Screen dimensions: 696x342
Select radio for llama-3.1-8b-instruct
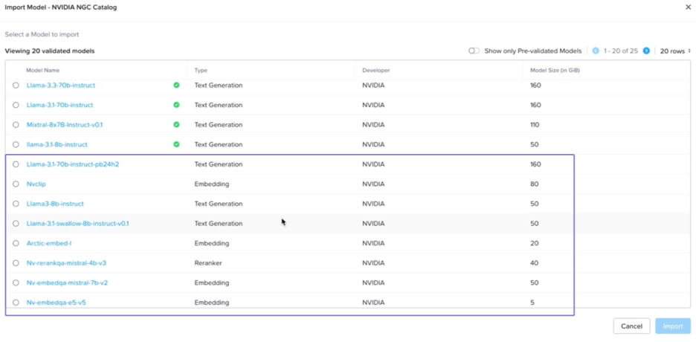pos(16,145)
